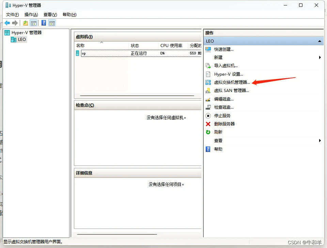Screen dimensions: 327x248
Task: Click 检查磁盘... action
Action: [x=224, y=107]
